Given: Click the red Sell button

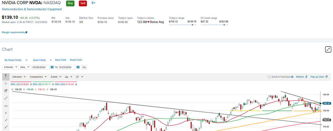Looking at the screenshot, I should (x=83, y=3).
